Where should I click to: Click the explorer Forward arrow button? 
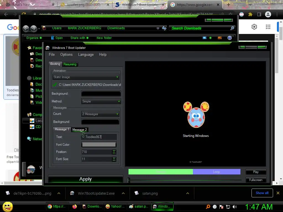pyautogui.click(x=33, y=28)
